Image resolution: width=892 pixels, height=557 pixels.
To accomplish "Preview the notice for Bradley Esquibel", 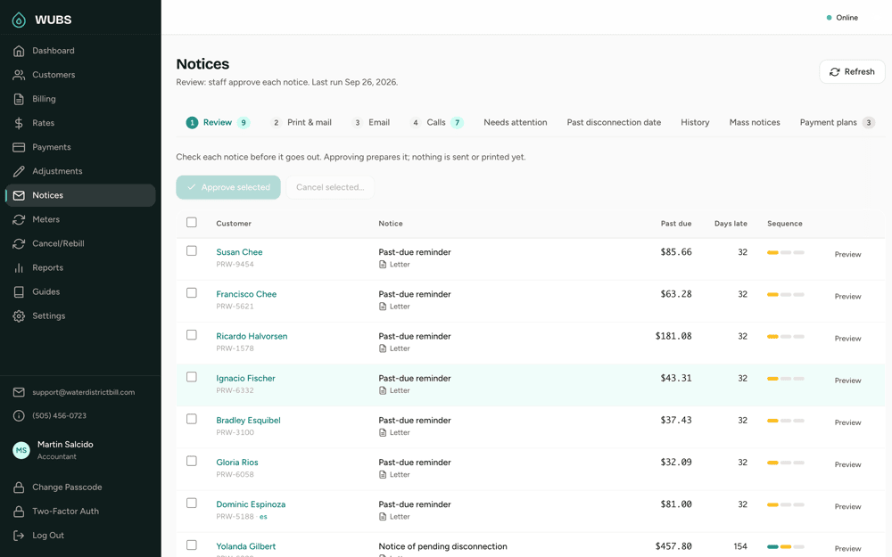I will coord(847,422).
